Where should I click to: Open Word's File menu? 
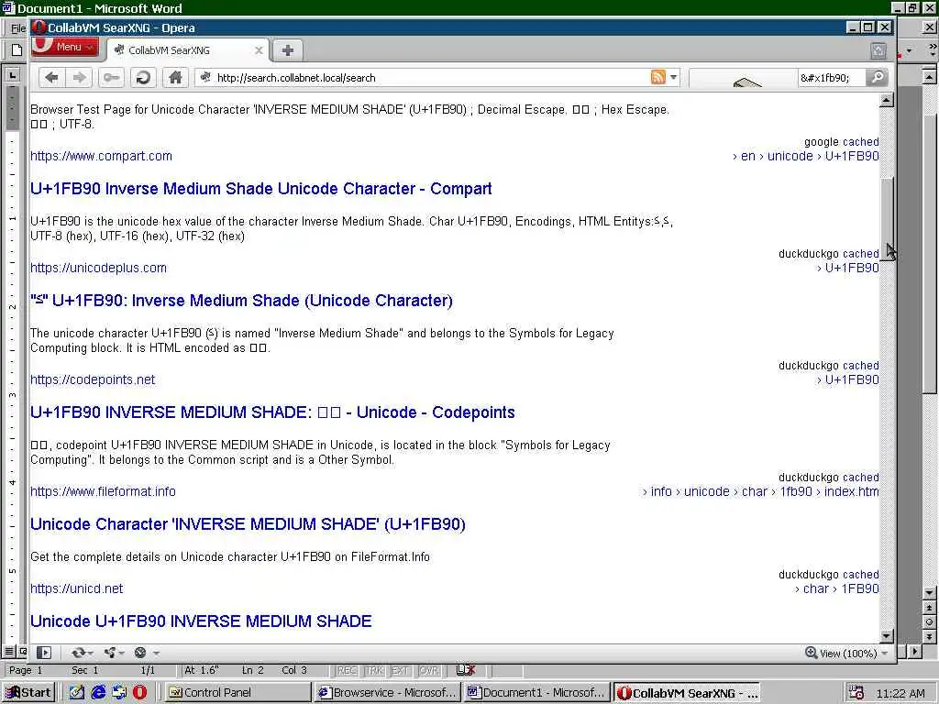click(18, 28)
